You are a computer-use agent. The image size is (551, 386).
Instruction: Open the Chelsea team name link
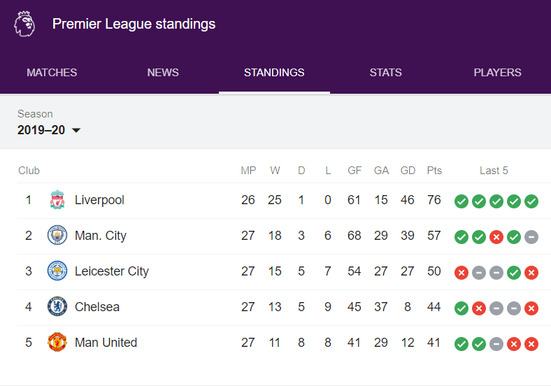pyautogui.click(x=97, y=307)
